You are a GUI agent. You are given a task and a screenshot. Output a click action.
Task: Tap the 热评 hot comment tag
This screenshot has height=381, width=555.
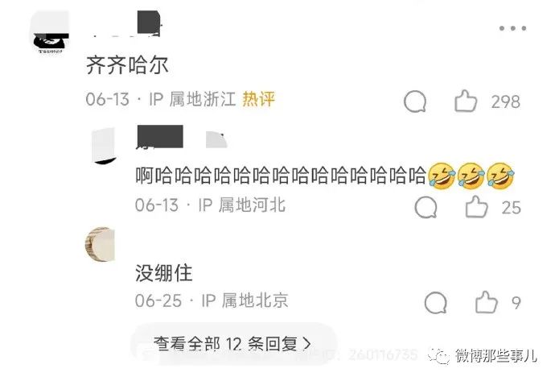pyautogui.click(x=258, y=99)
